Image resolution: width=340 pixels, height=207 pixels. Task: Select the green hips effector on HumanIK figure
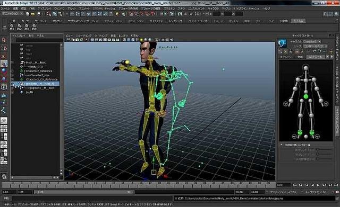[306, 96]
